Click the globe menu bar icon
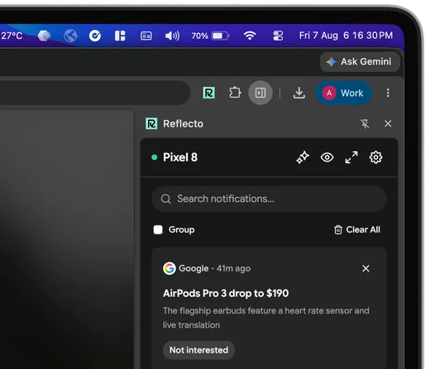This screenshot has width=430, height=369. 70,36
